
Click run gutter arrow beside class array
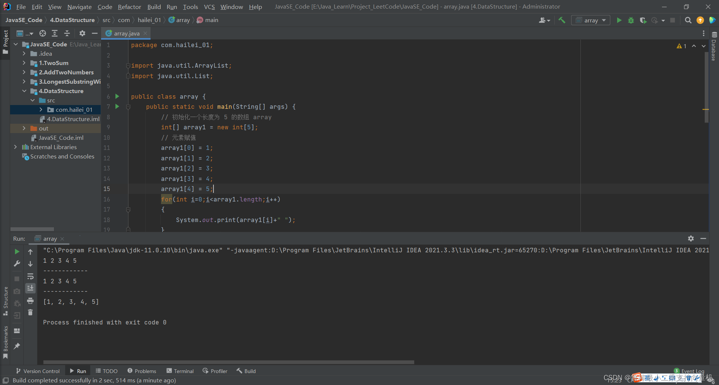click(x=117, y=96)
